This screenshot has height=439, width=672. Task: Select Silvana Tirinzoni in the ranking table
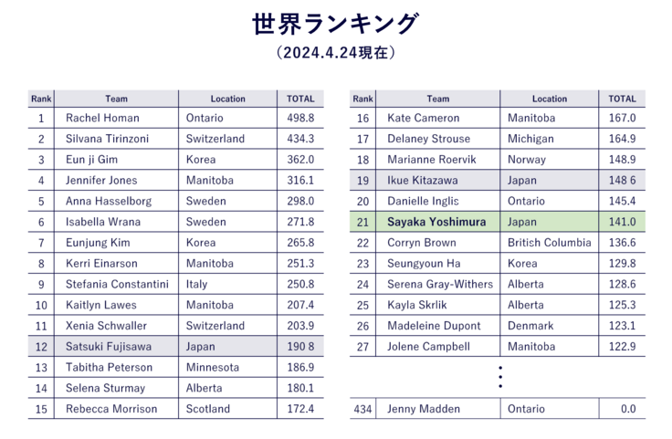click(107, 139)
